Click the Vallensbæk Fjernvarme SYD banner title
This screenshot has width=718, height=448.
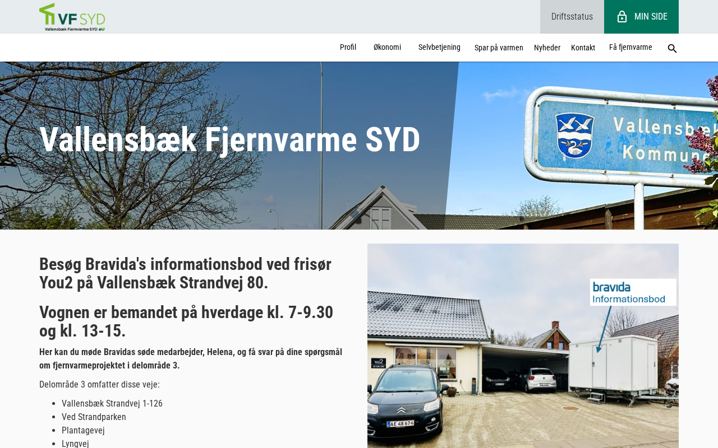point(230,140)
